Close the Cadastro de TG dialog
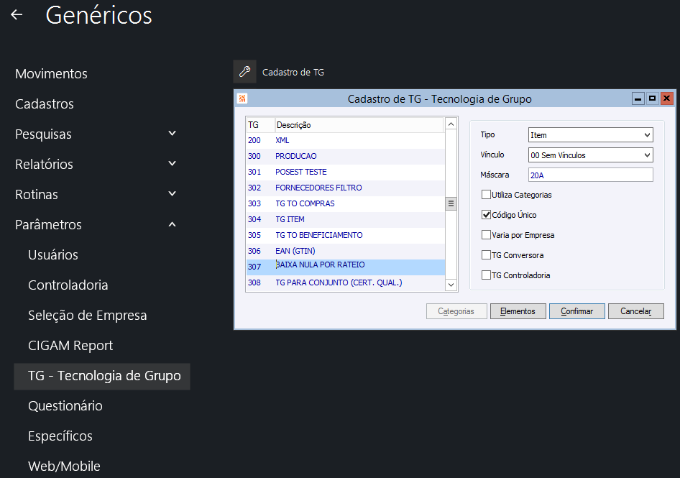This screenshot has width=680, height=478. click(666, 98)
